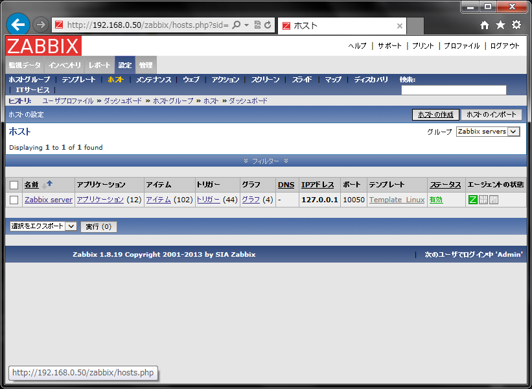Click the sort arrow next to 名前
This screenshot has height=389, width=532.
[x=47, y=185]
